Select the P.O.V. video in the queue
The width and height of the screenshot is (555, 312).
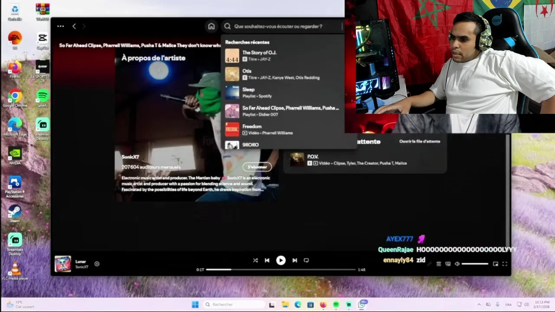364,159
